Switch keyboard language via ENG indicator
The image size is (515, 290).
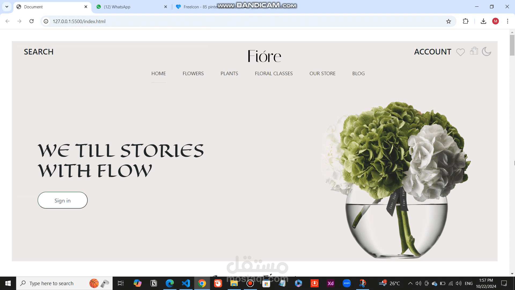click(x=469, y=283)
